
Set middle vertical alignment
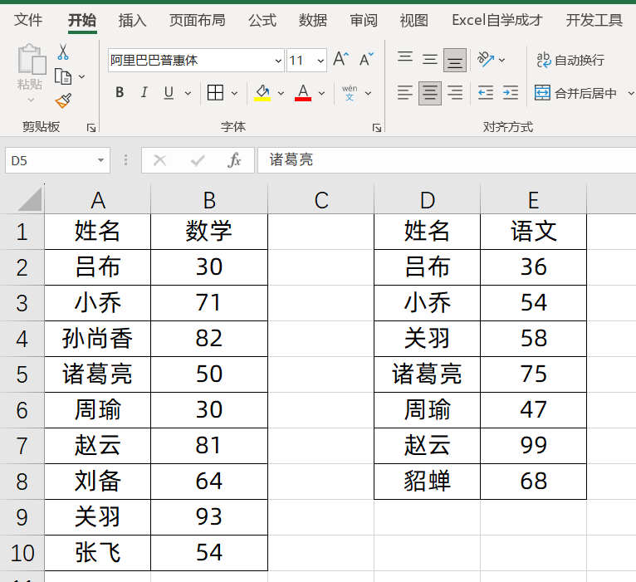point(430,60)
